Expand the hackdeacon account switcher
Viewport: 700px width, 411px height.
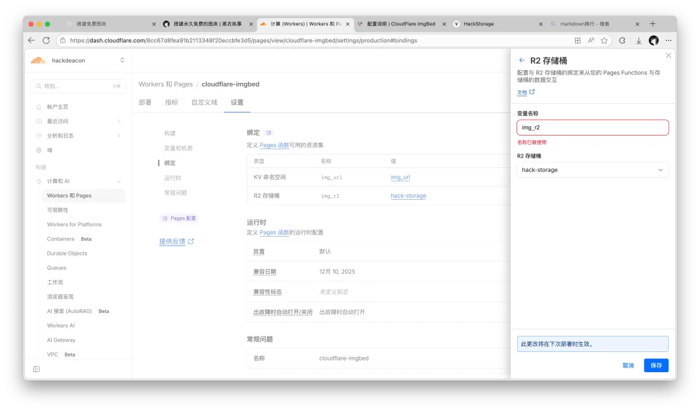click(x=122, y=60)
